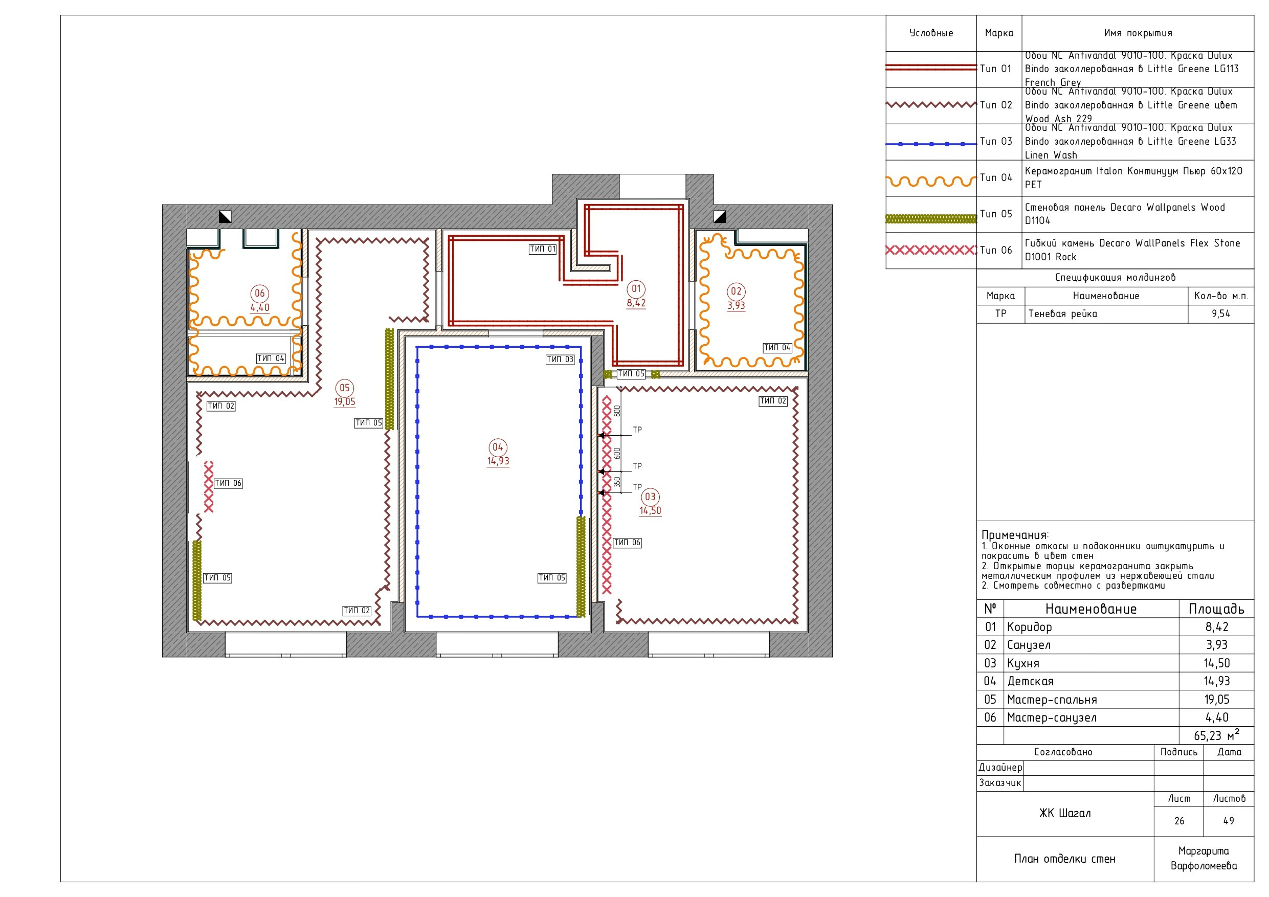Screen dimensions: 1269x897
Task: Select the orange wavy line legend sample
Action: coord(931,181)
